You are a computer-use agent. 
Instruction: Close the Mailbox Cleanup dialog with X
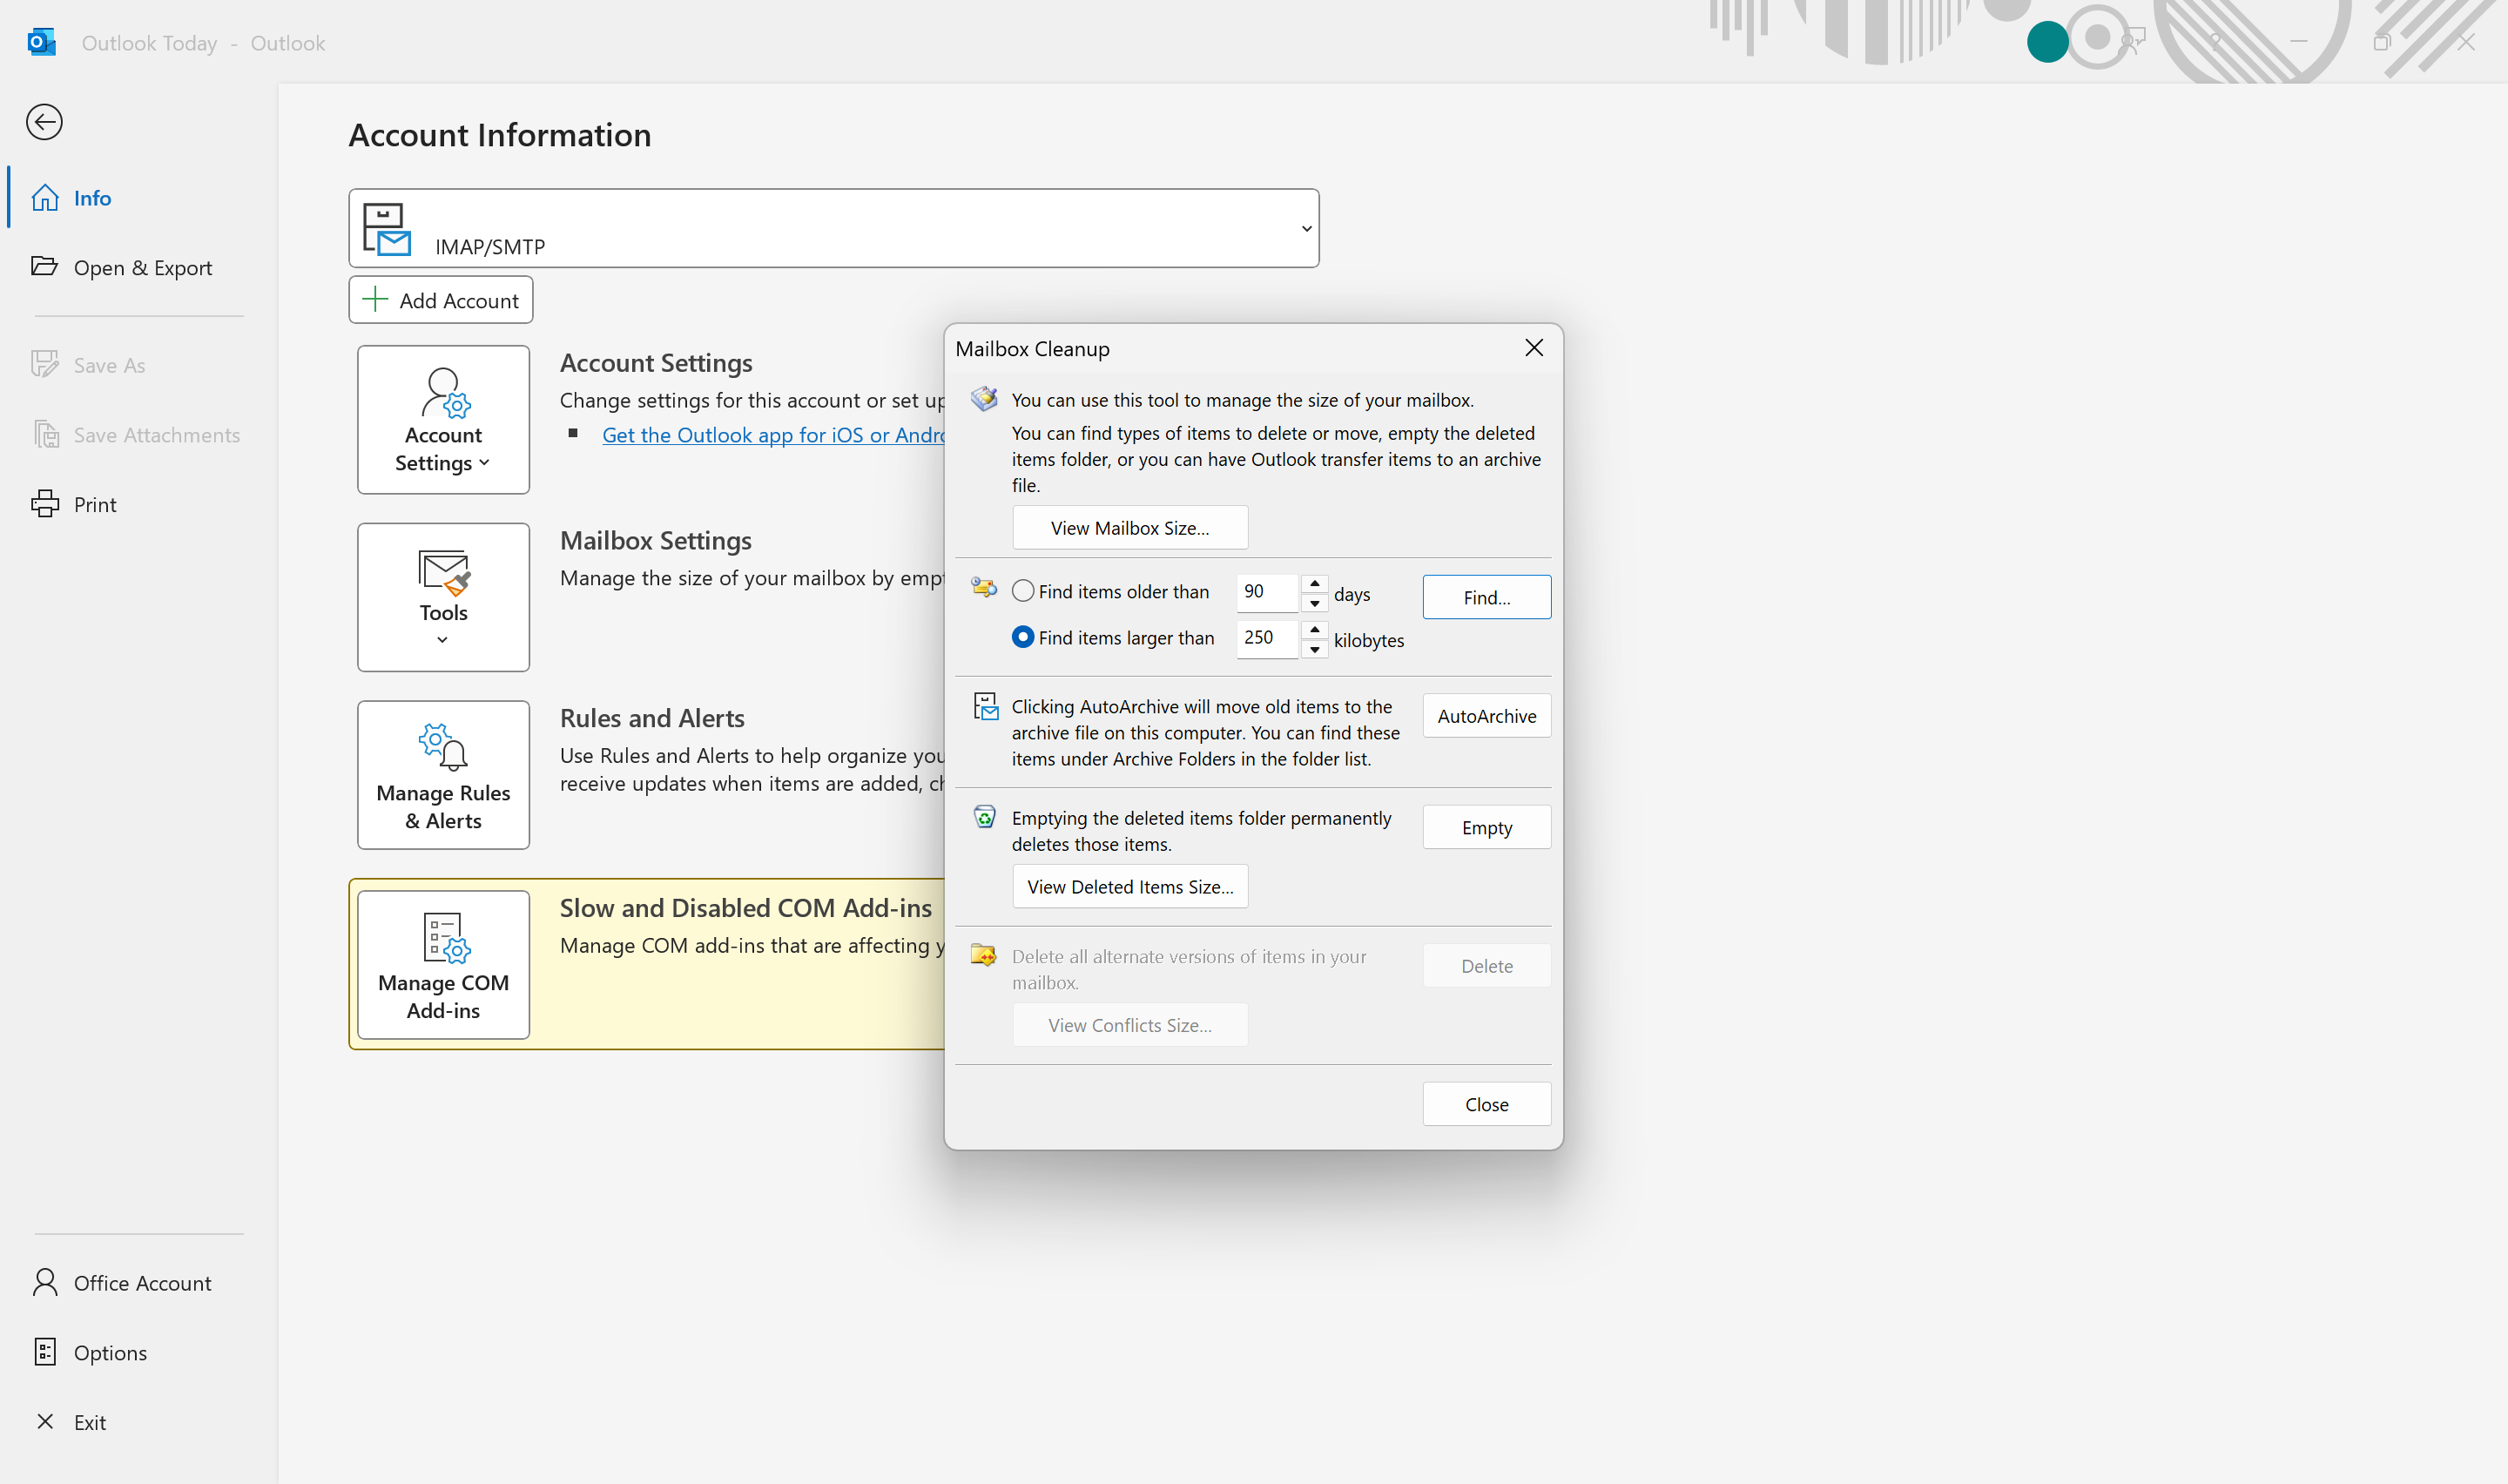(x=1534, y=348)
